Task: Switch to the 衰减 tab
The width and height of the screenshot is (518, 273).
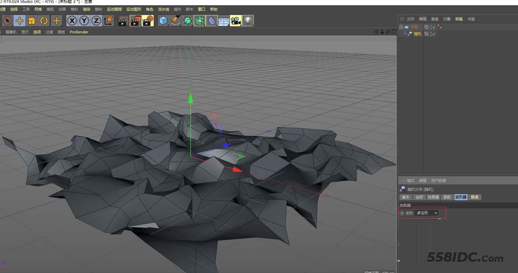Action: pos(475,197)
